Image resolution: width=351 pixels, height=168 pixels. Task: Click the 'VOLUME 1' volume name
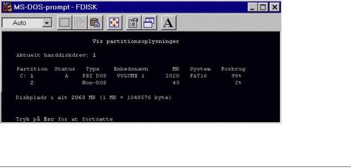click(x=130, y=76)
